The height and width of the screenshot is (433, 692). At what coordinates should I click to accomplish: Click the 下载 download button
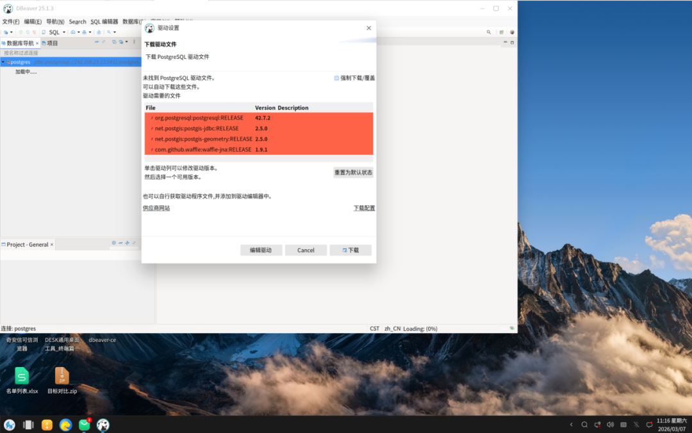[350, 250]
